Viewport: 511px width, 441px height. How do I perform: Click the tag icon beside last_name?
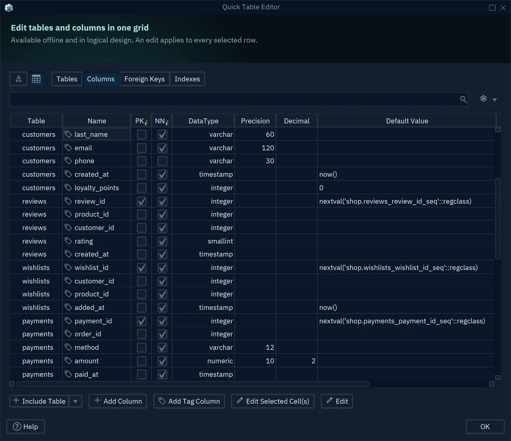coord(68,134)
